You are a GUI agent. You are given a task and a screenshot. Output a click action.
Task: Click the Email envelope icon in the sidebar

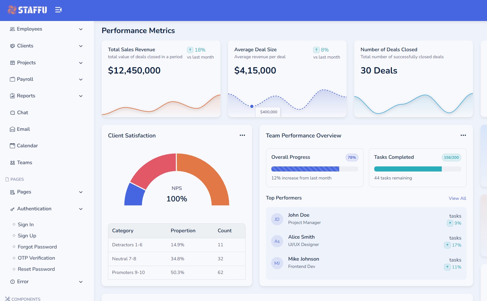(x=12, y=129)
